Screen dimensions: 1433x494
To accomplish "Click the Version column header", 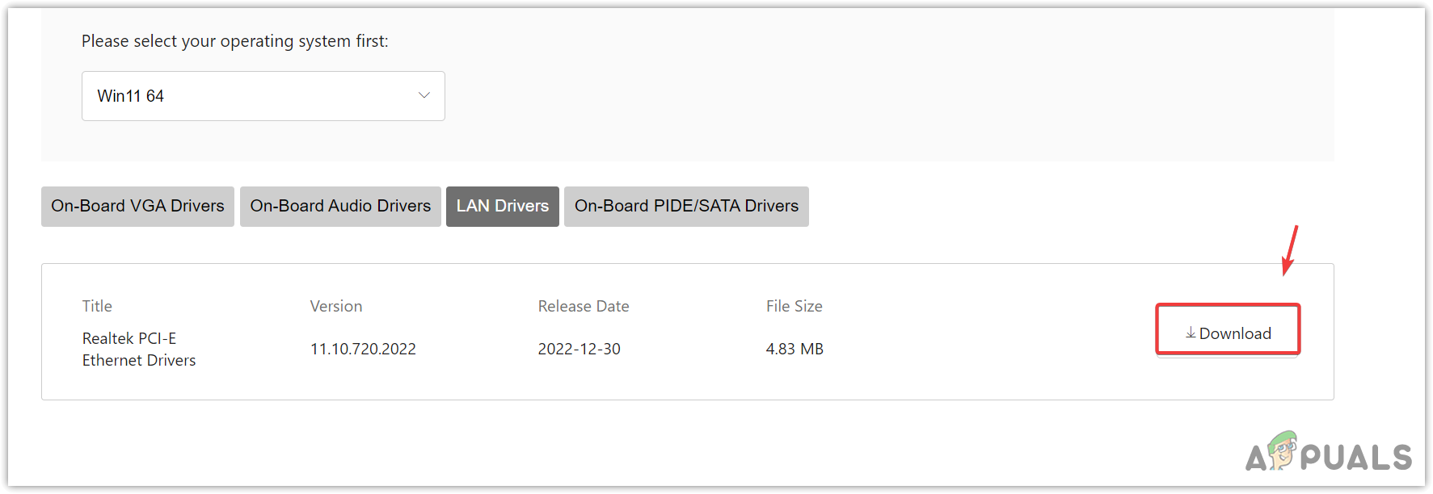I will pyautogui.click(x=335, y=306).
